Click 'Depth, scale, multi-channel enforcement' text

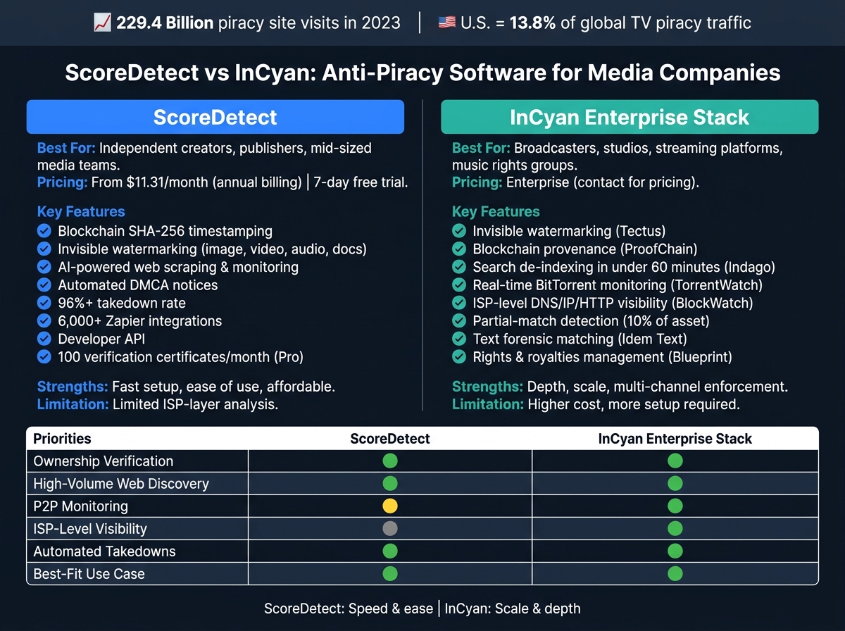click(x=658, y=387)
